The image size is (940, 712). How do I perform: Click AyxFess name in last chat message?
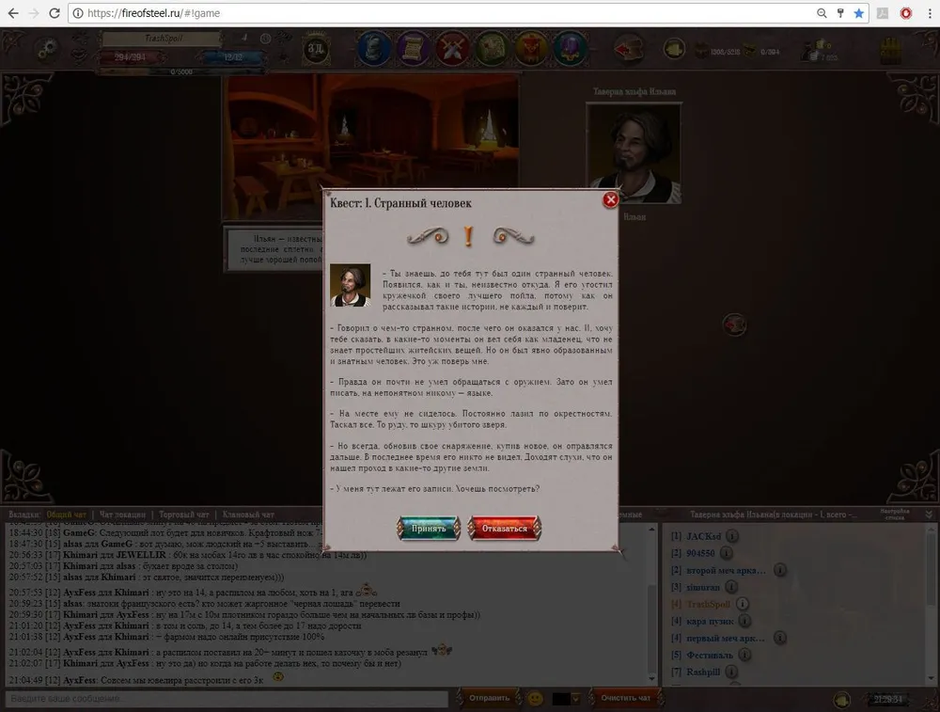[x=80, y=680]
